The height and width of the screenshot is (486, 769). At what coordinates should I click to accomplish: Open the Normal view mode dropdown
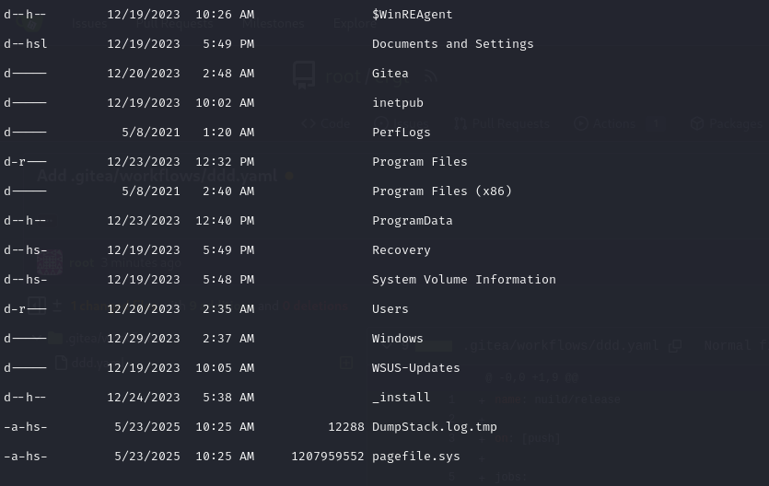[734, 346]
